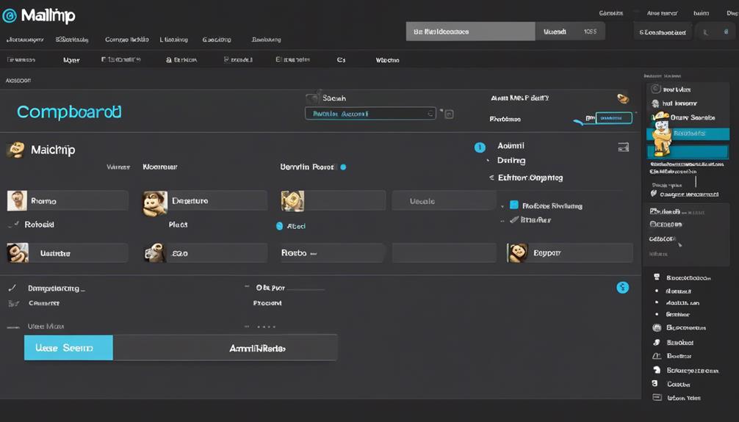Click the grey search box in the top bar

tap(470, 32)
